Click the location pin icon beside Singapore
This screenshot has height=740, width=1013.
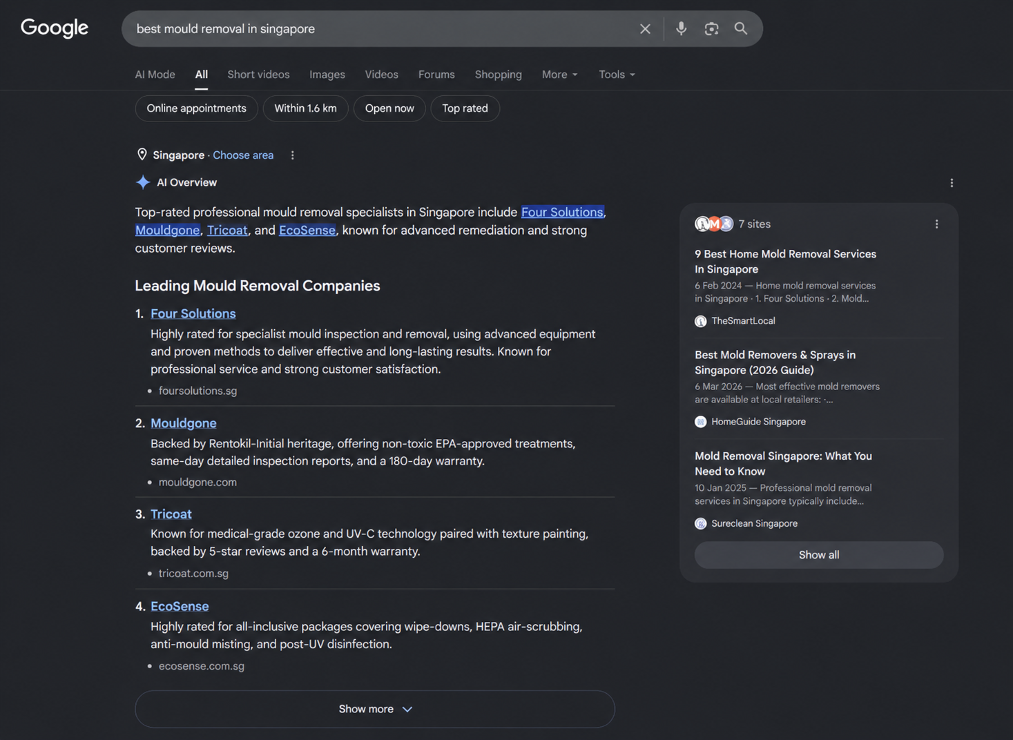142,155
